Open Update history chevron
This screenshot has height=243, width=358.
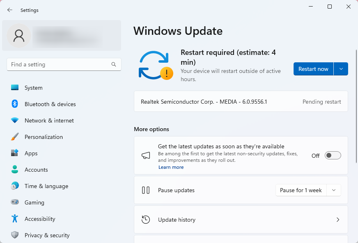(338, 220)
